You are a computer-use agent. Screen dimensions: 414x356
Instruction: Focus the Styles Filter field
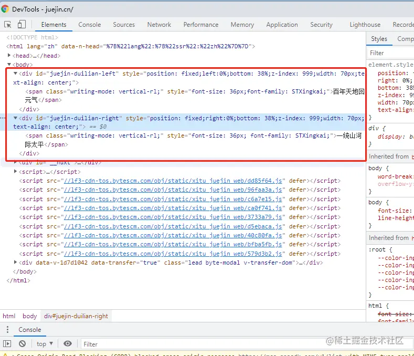coord(391,53)
